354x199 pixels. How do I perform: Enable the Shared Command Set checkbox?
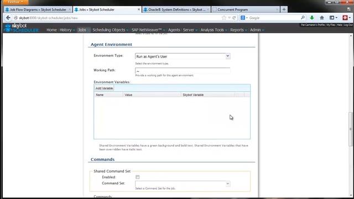click(x=138, y=177)
